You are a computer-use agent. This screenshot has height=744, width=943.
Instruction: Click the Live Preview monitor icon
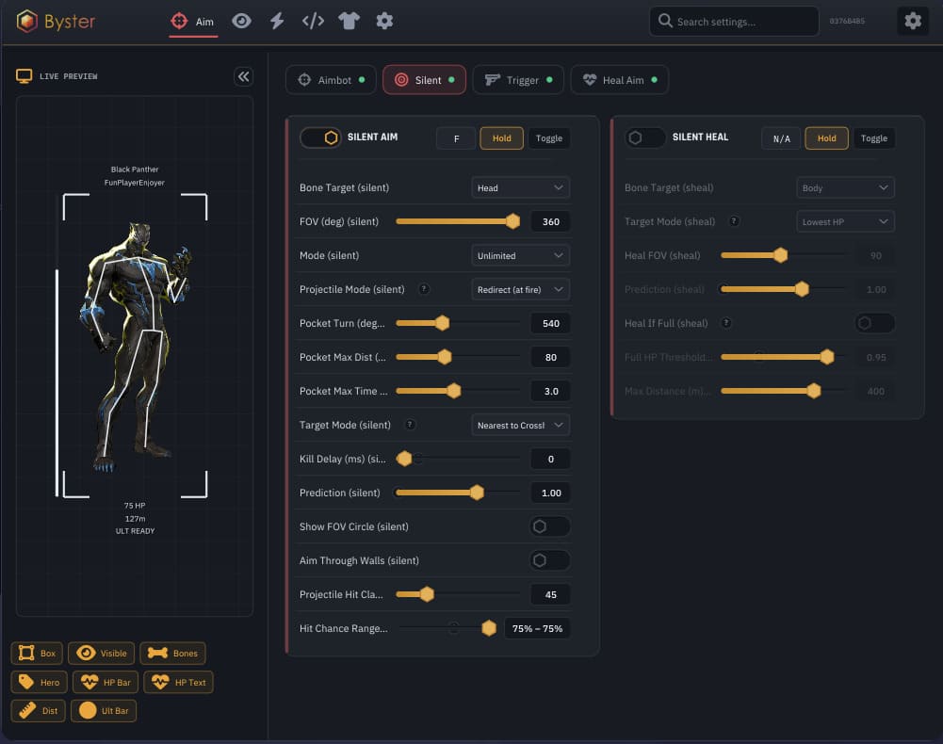(24, 76)
